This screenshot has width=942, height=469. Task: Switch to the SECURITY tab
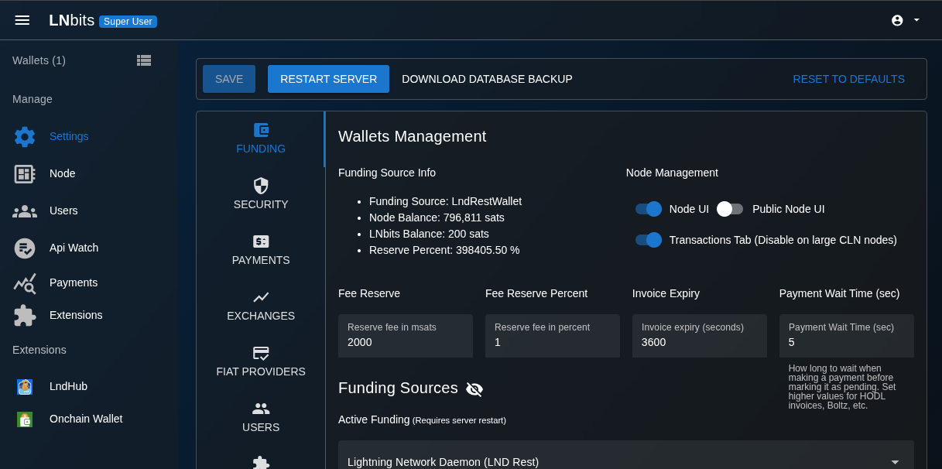click(261, 193)
